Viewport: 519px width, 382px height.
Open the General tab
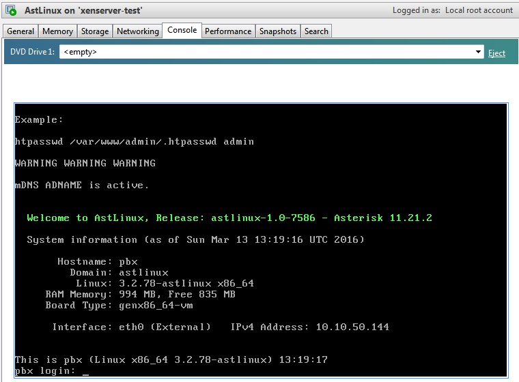[20, 31]
